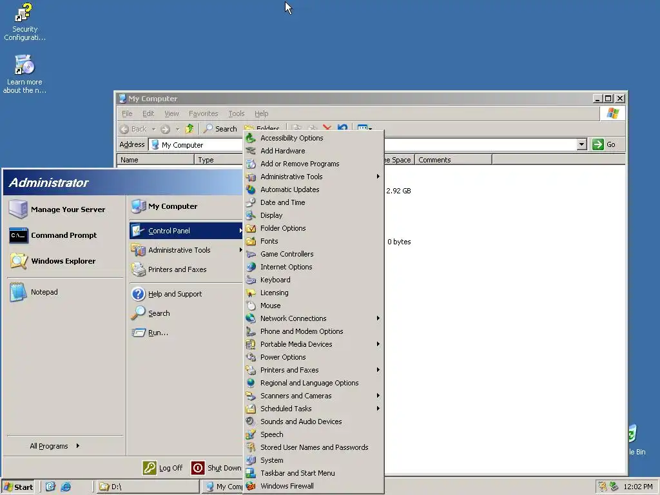This screenshot has height=495, width=660.
Task: Click the Type column header
Action: click(219, 160)
